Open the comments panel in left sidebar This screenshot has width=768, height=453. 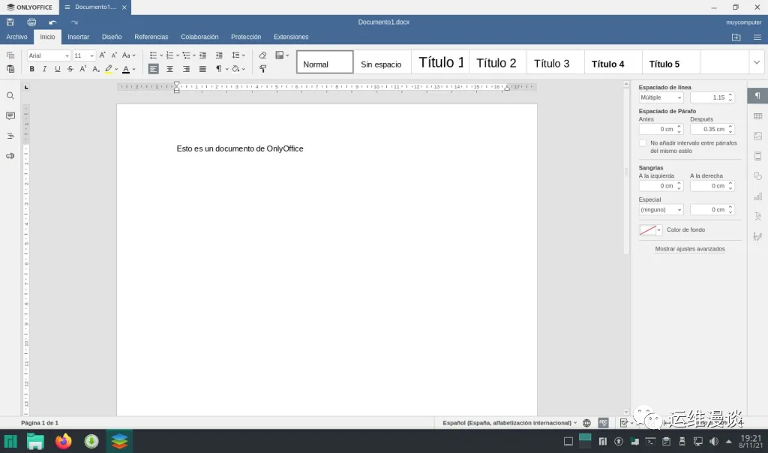click(x=10, y=116)
